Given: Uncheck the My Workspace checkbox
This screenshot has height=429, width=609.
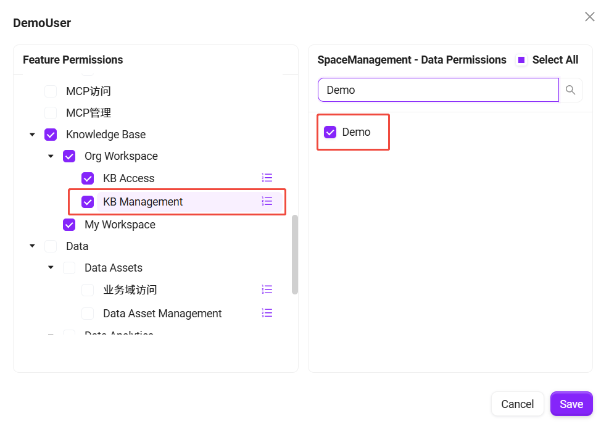Looking at the screenshot, I should (69, 225).
